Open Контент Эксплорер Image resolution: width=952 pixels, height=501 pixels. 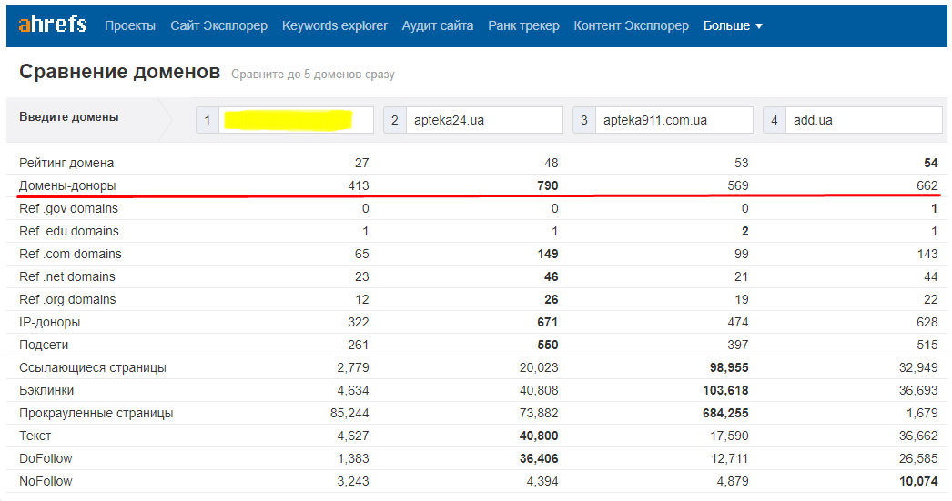point(631,25)
